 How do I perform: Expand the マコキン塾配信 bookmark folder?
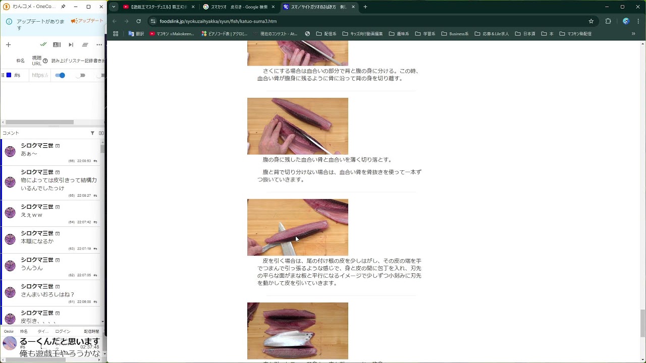(575, 34)
